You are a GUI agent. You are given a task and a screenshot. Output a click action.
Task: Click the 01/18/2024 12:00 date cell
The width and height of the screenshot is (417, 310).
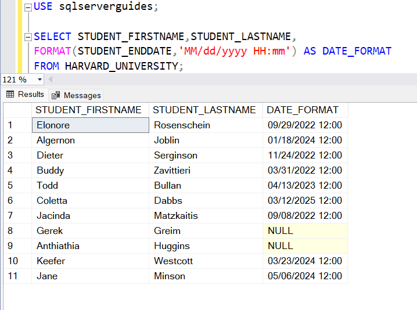pos(305,140)
